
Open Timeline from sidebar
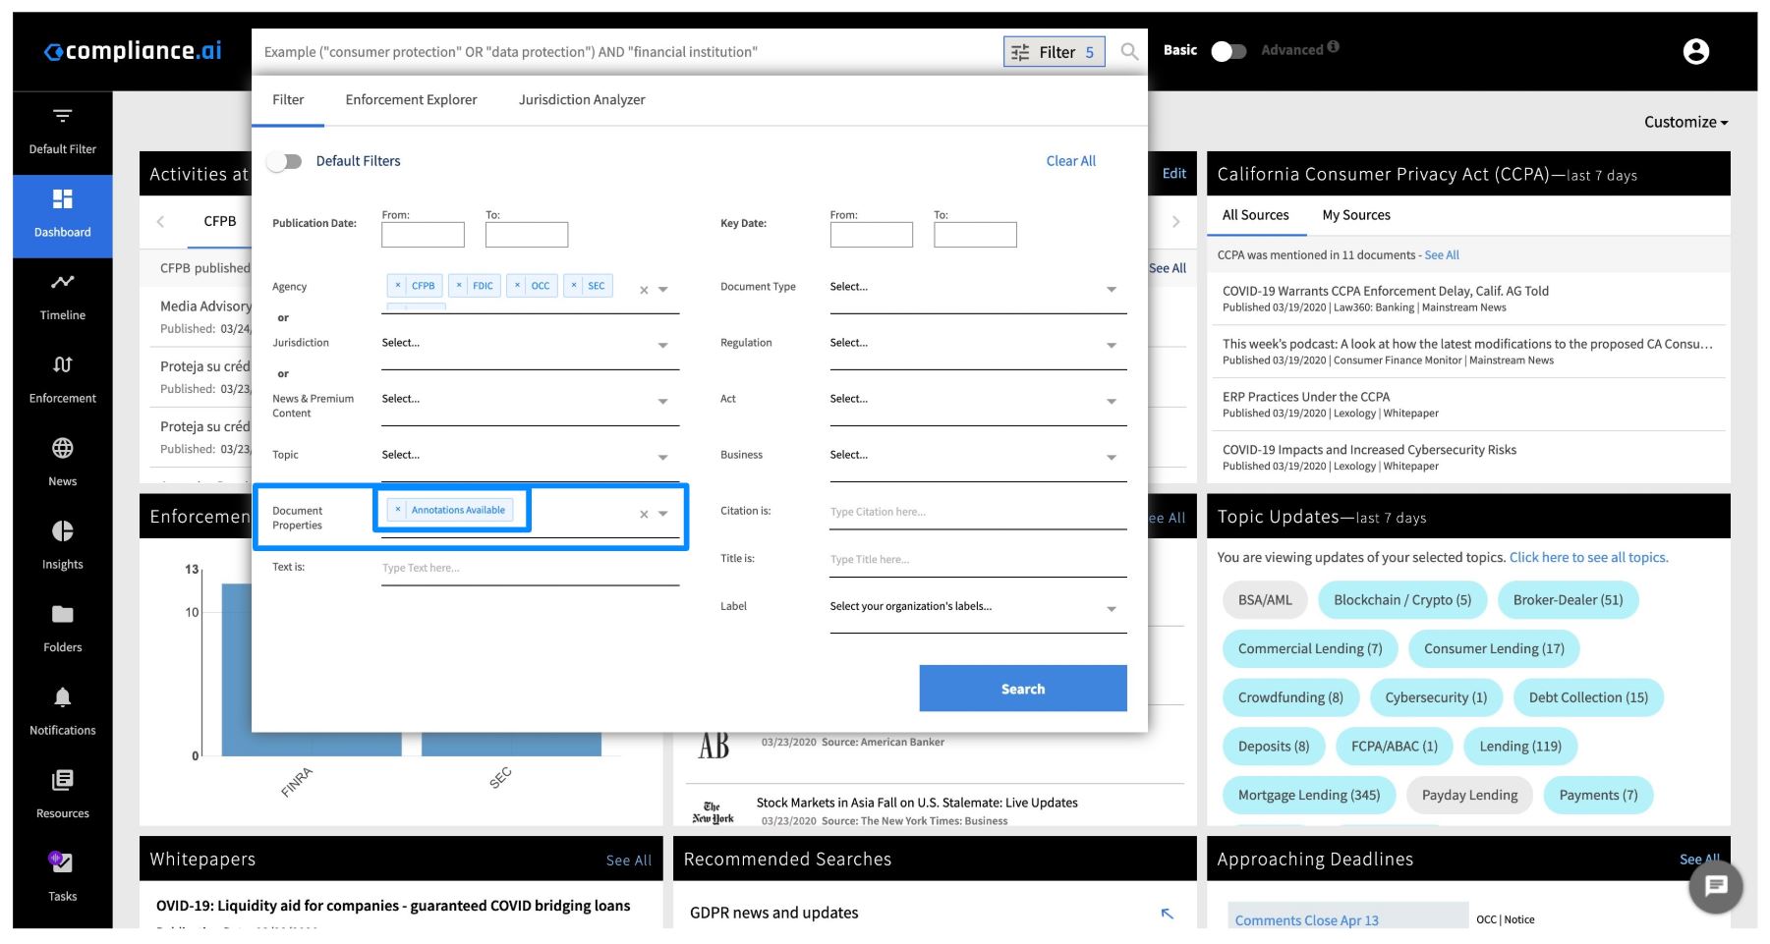pos(62,298)
